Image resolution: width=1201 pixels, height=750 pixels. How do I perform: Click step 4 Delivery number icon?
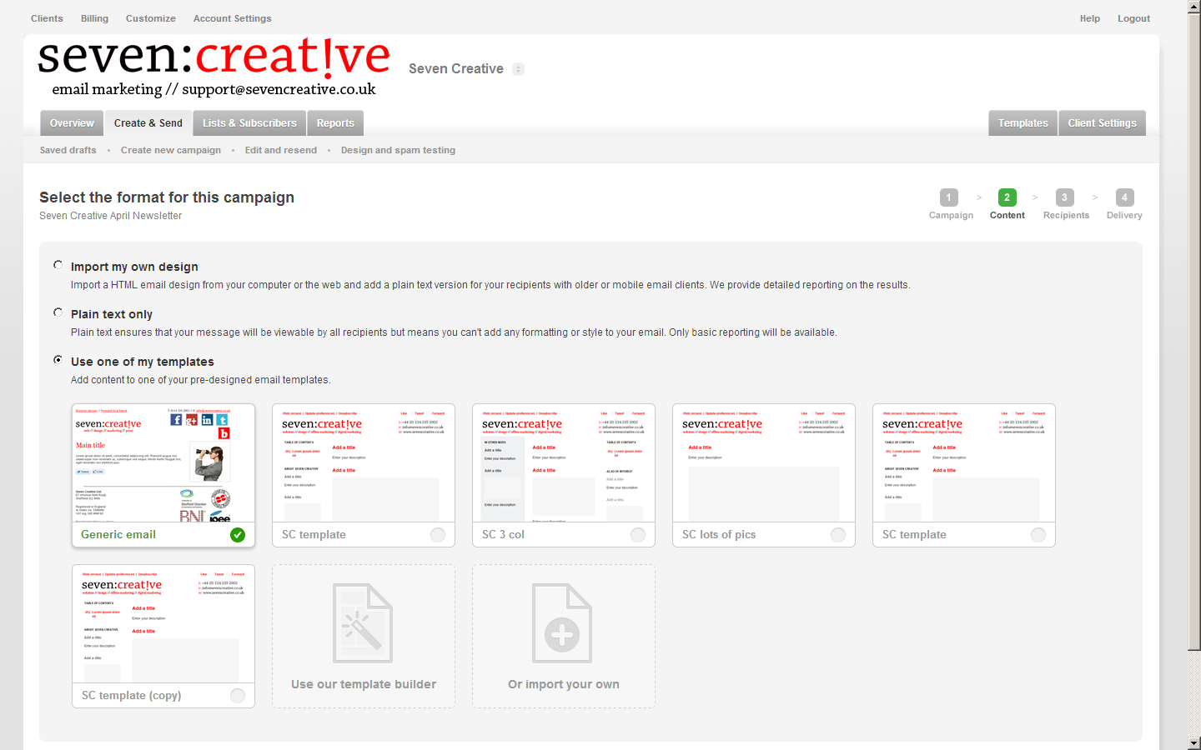pyautogui.click(x=1124, y=197)
